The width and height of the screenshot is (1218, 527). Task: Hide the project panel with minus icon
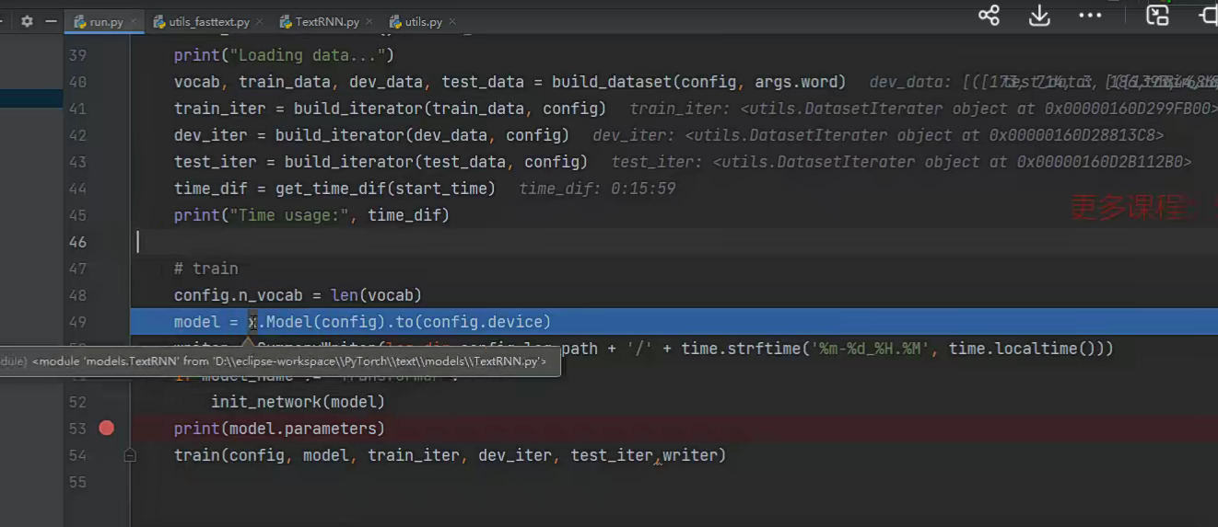(51, 21)
